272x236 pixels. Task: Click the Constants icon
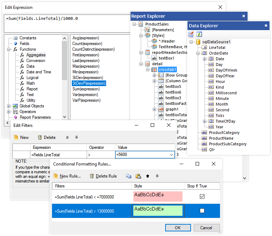click(x=16, y=38)
